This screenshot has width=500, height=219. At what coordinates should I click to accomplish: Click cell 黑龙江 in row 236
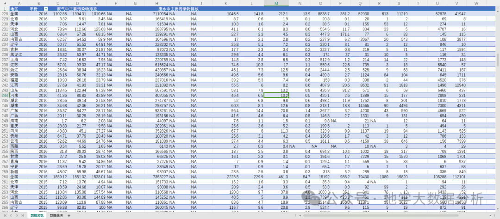click(x=19, y=54)
